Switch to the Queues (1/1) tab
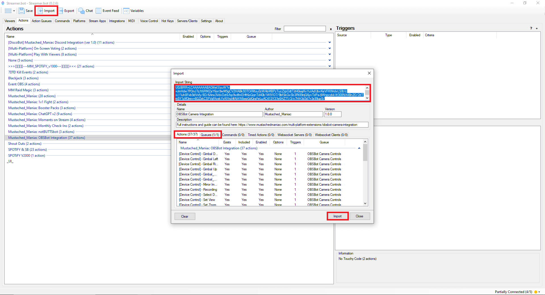Image resolution: width=545 pixels, height=295 pixels. click(x=210, y=135)
